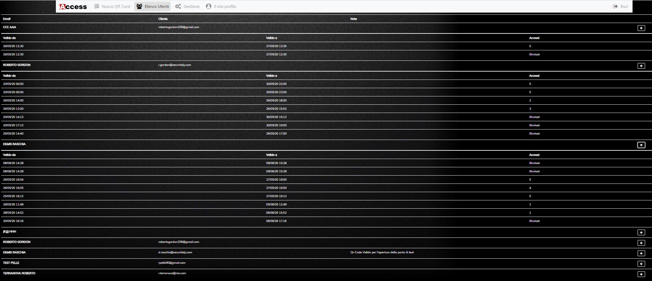The width and height of the screenshot is (652, 281).
Task: Expand the ROBERTO GORDON robertogordon256@gmail.com row
Action: [x=641, y=243]
